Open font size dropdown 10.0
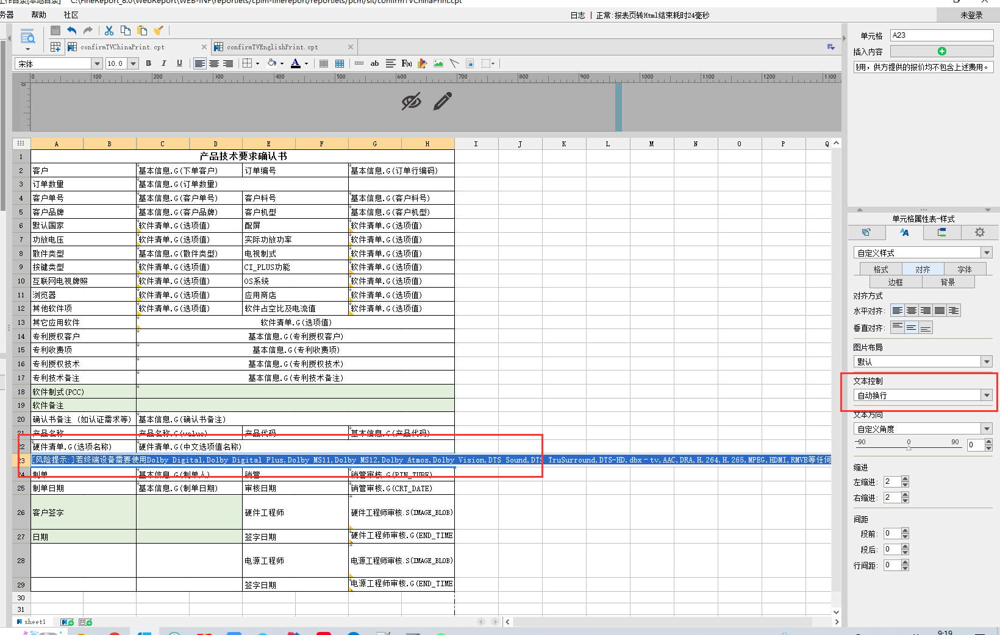This screenshot has height=635, width=1000. [133, 63]
